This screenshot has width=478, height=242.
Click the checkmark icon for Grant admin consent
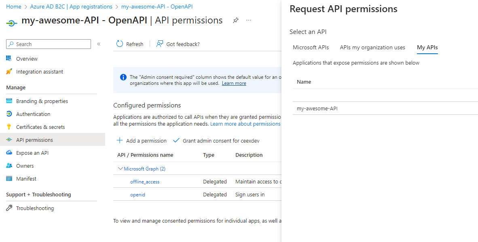[176, 140]
